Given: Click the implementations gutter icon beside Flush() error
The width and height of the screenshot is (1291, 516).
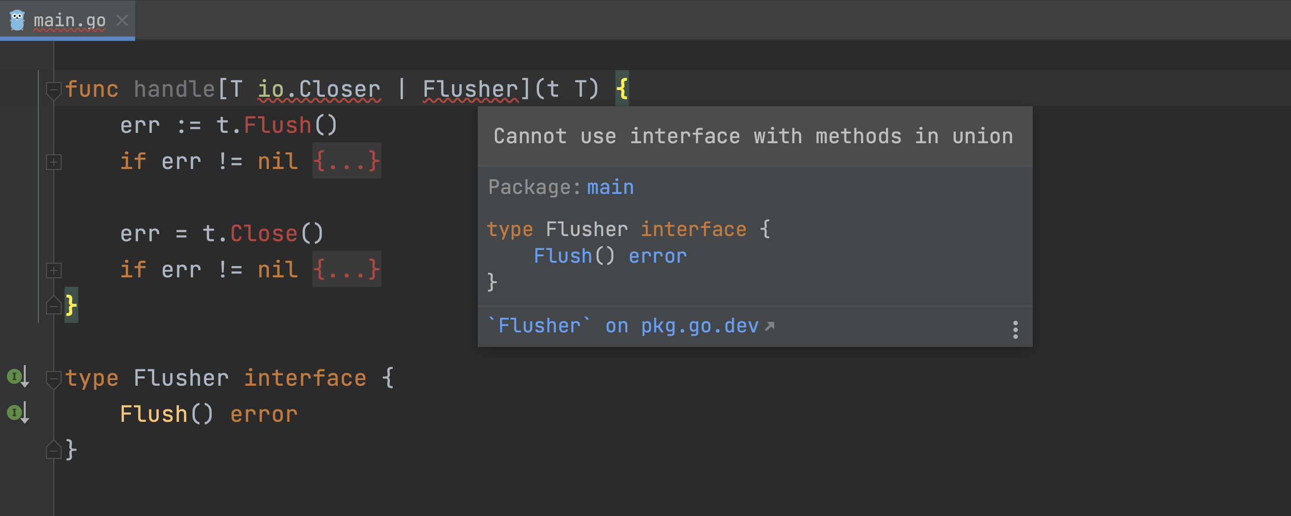Looking at the screenshot, I should click(18, 413).
